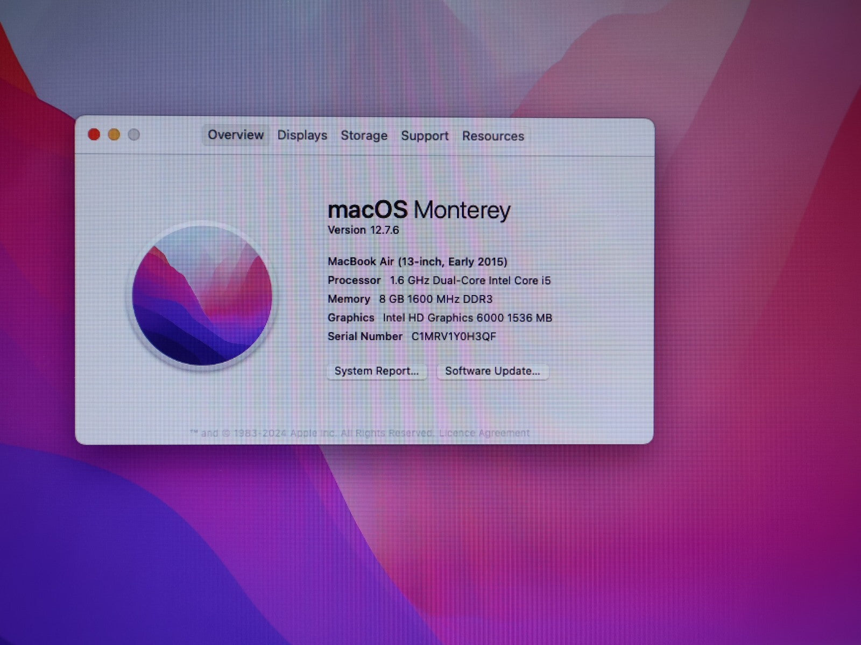Click the Serial Number label
The width and height of the screenshot is (861, 645).
coord(365,336)
